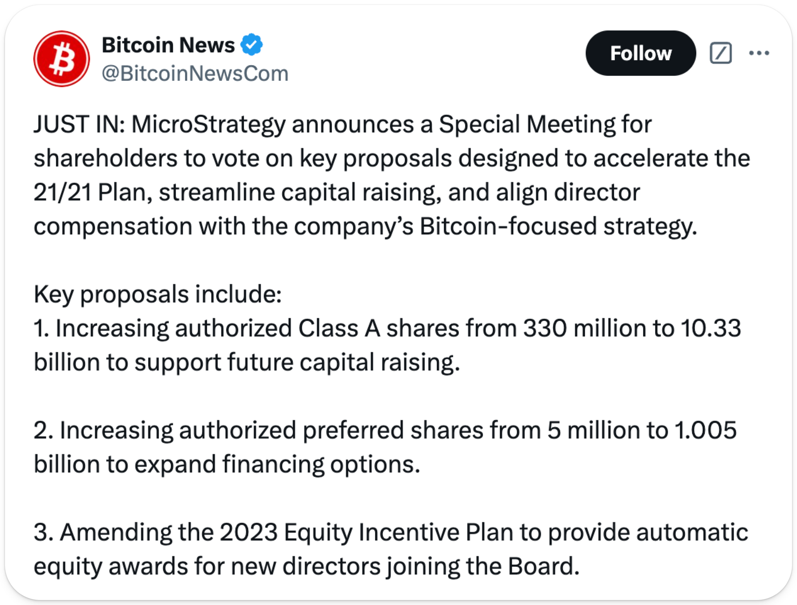
Task: Click the 'JUST IN:' text in the tweet
Action: [x=79, y=124]
